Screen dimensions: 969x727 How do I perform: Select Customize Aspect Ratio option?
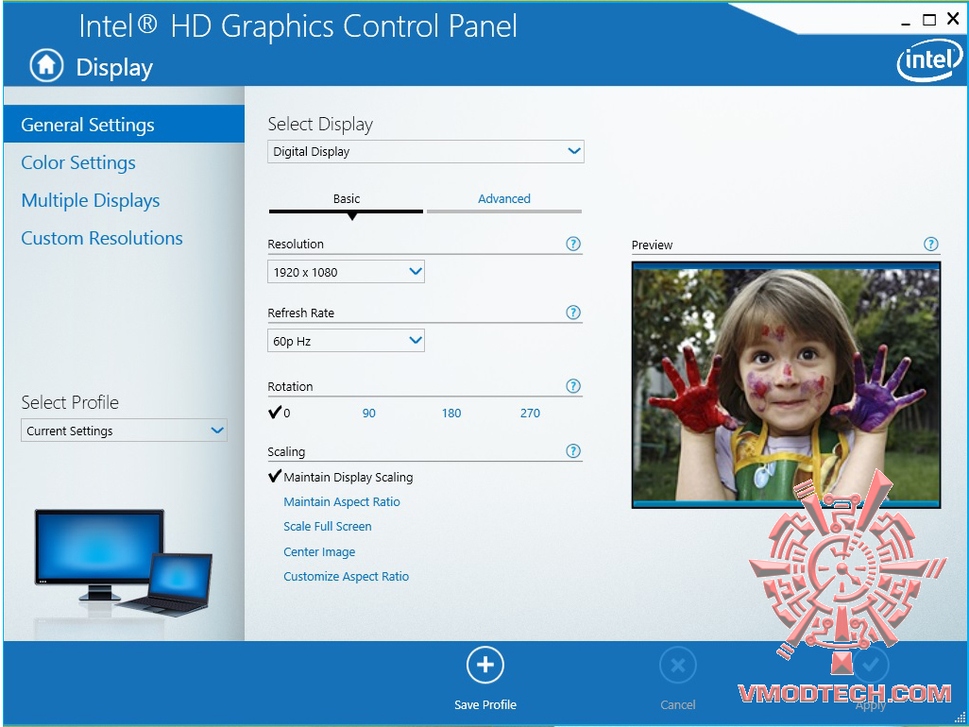click(x=346, y=577)
